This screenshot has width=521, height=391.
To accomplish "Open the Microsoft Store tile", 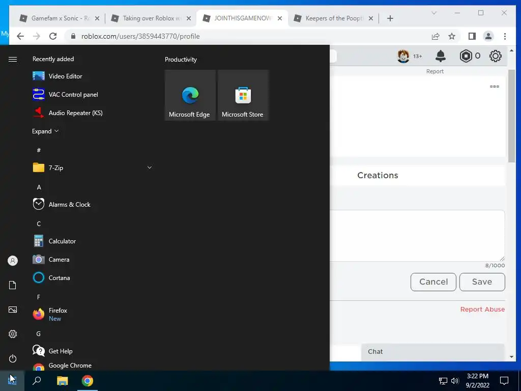I will 243,95.
